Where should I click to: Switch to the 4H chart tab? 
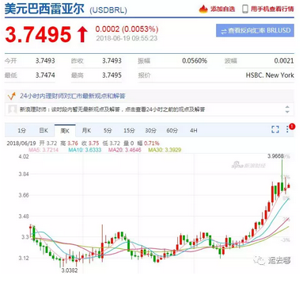[194, 130]
